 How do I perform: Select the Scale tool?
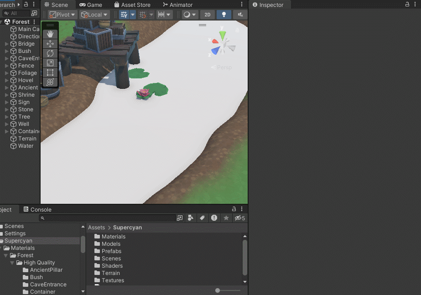[50, 63]
